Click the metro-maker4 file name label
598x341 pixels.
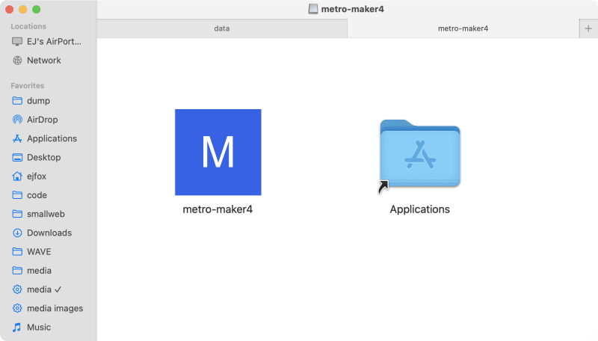[x=218, y=209]
